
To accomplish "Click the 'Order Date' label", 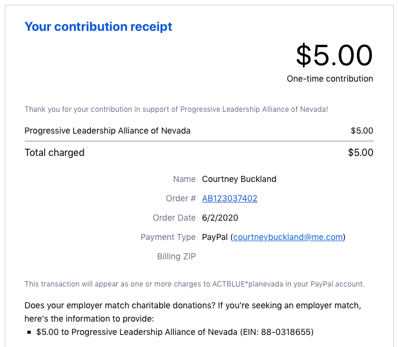I will [x=174, y=218].
